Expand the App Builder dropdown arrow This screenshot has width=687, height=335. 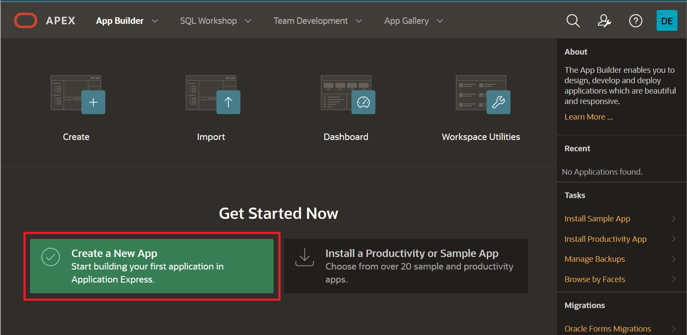(x=155, y=21)
